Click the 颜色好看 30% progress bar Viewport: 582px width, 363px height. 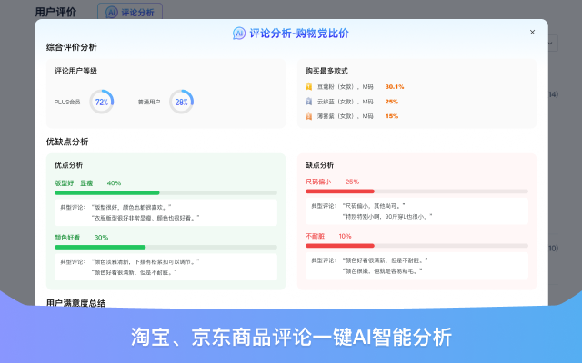[166, 247]
